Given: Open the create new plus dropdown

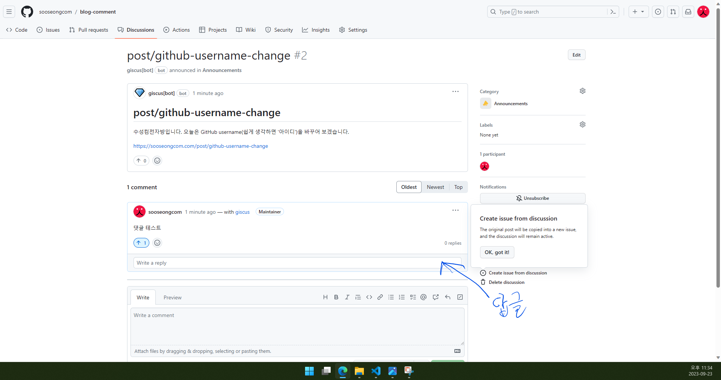Looking at the screenshot, I should 638,12.
